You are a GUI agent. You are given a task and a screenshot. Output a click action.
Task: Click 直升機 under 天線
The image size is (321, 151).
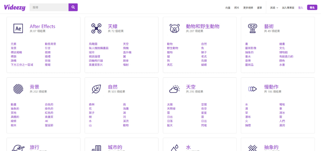coord(127,52)
